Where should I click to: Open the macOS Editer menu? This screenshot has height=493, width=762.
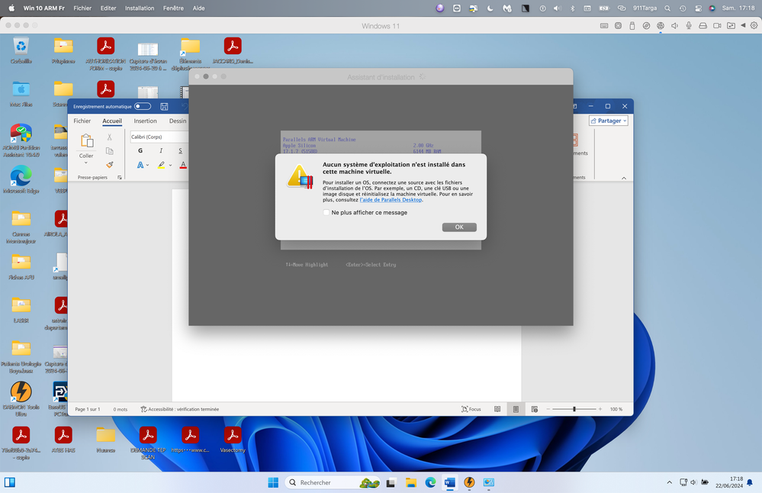click(108, 8)
